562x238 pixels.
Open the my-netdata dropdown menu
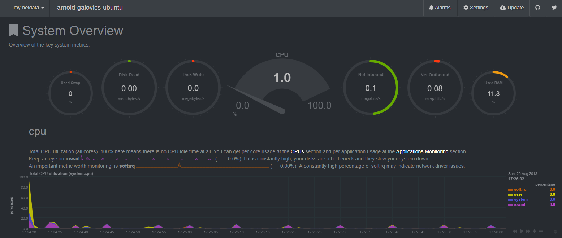point(29,8)
